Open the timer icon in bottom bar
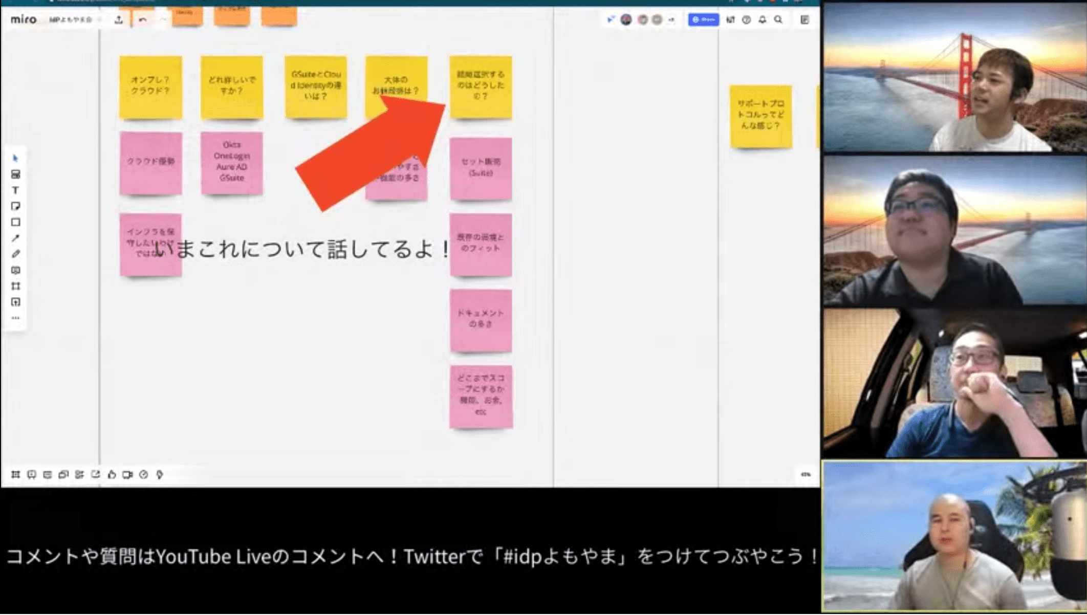 coord(144,475)
